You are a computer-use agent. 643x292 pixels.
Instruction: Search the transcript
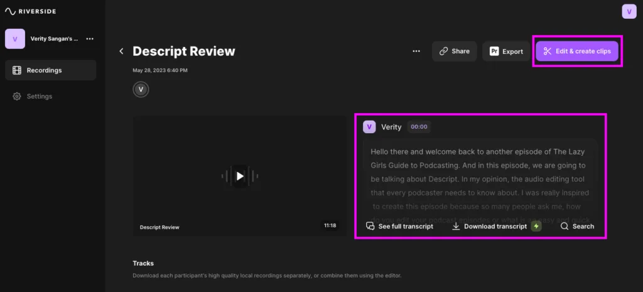click(x=577, y=227)
